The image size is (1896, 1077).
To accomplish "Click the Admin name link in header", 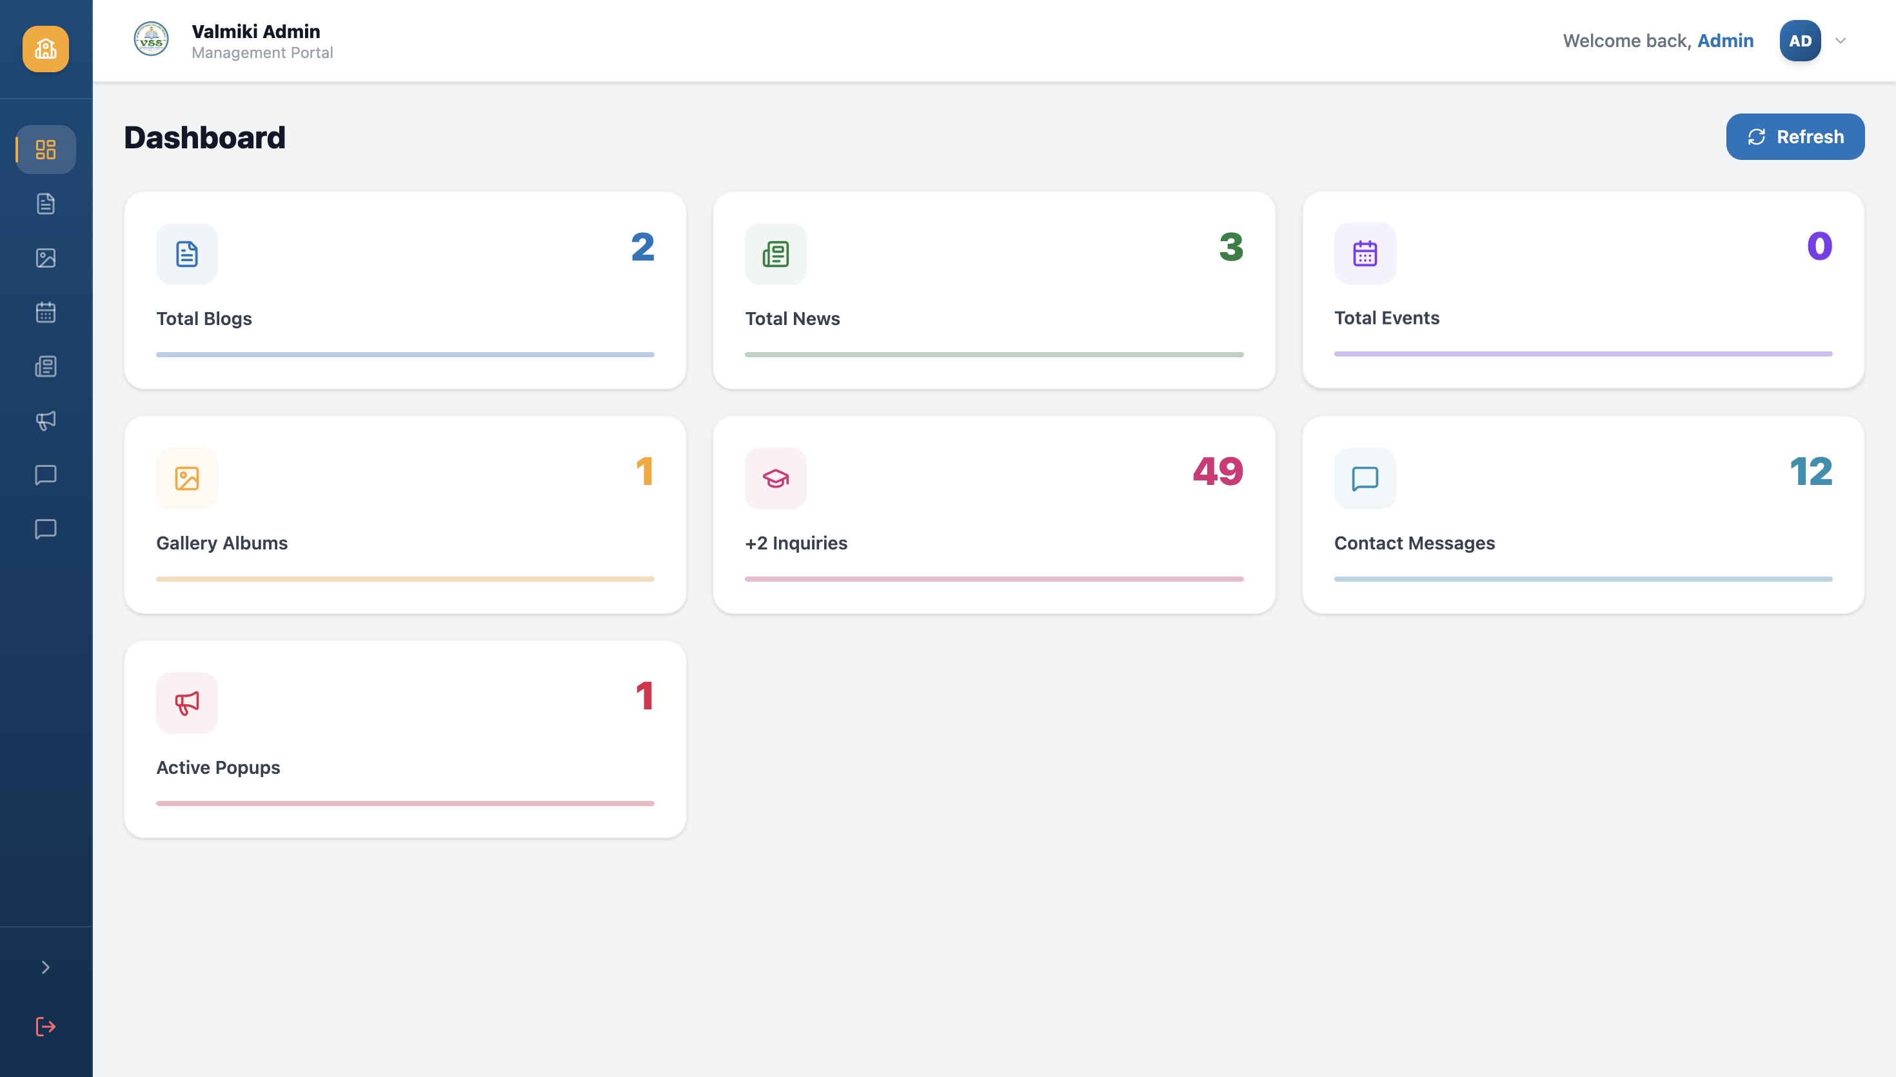I will coord(1725,41).
